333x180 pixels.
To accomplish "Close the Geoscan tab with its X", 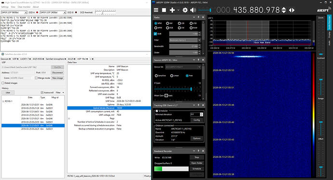I will click(10, 59).
